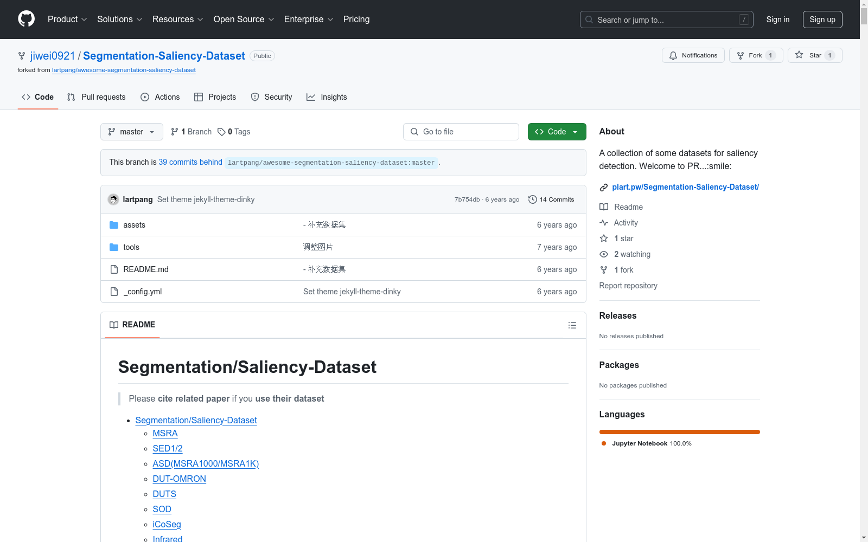Expand the Solutions menu

[120, 20]
